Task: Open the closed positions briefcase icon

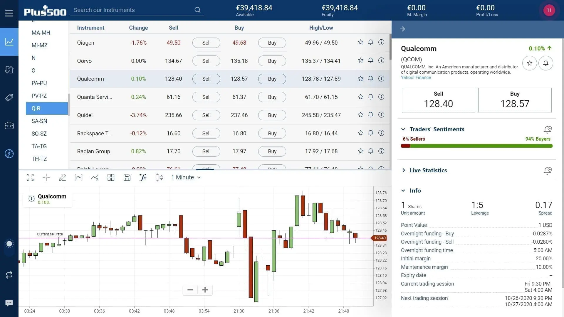Action: pyautogui.click(x=9, y=126)
